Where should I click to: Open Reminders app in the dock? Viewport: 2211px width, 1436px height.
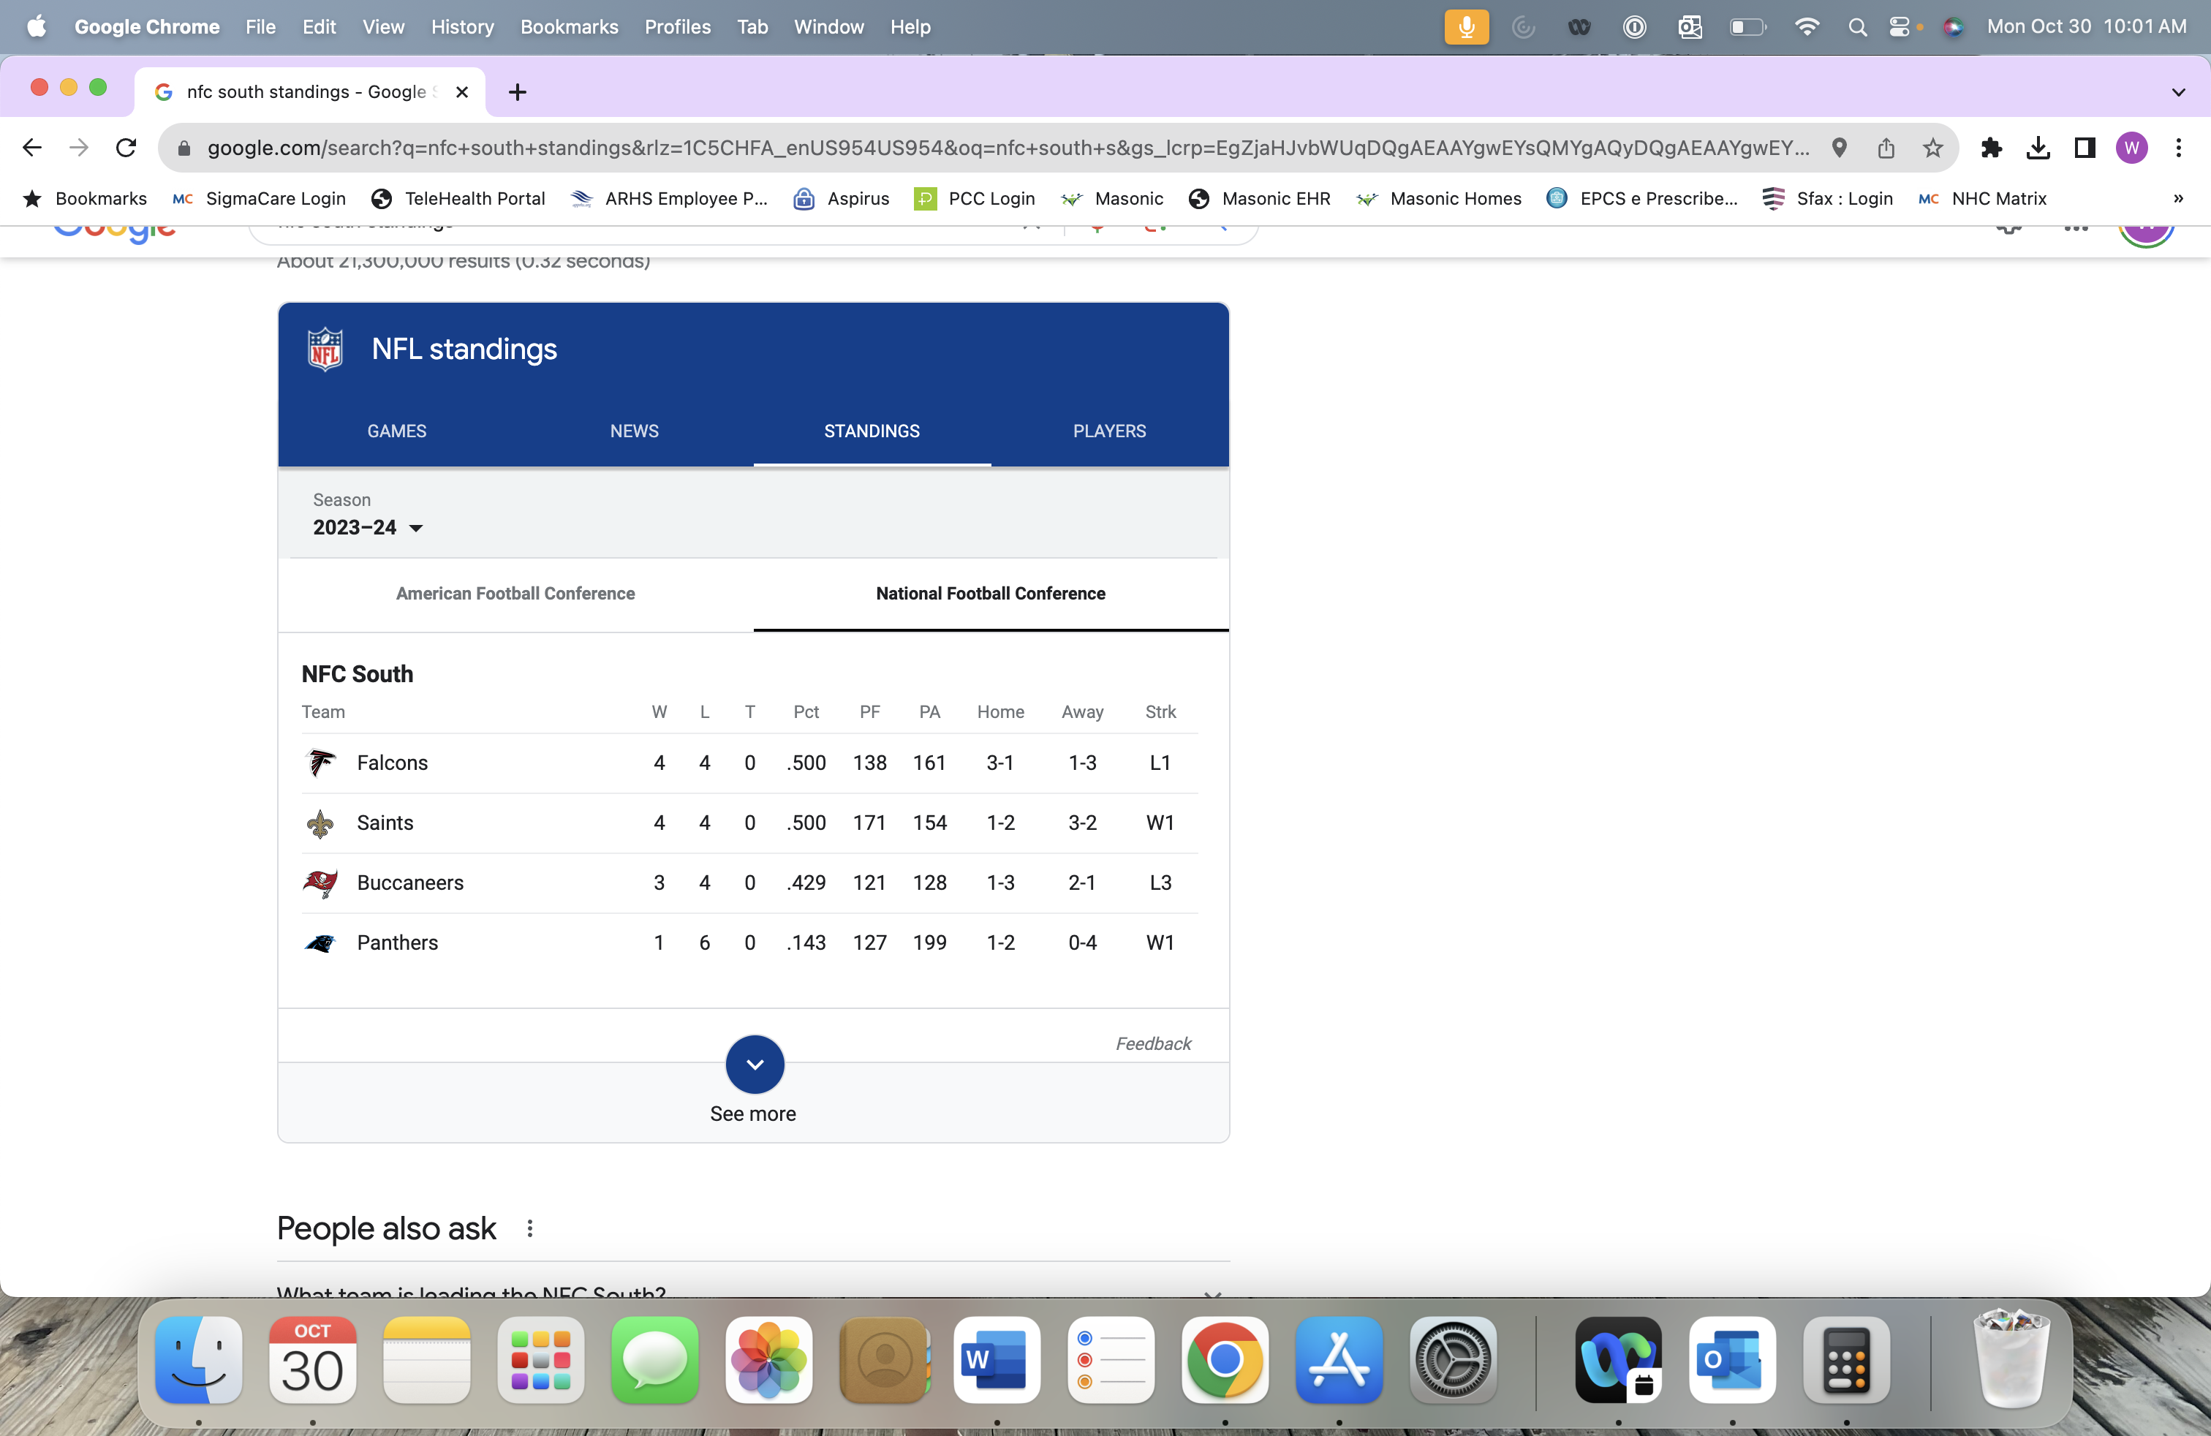pyautogui.click(x=1111, y=1360)
